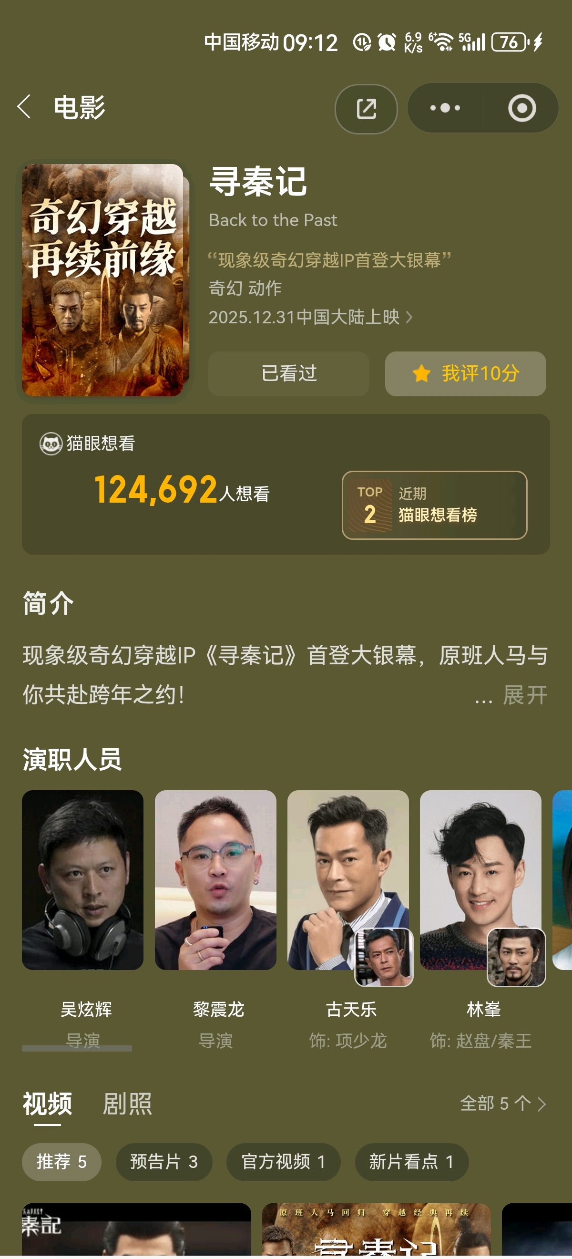Tap the Maoyan cat logo icon
572x1259 pixels.
(51, 444)
